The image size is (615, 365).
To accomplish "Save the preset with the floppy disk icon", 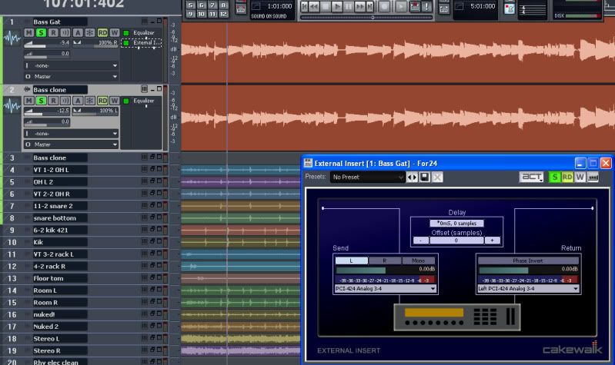I will [425, 178].
